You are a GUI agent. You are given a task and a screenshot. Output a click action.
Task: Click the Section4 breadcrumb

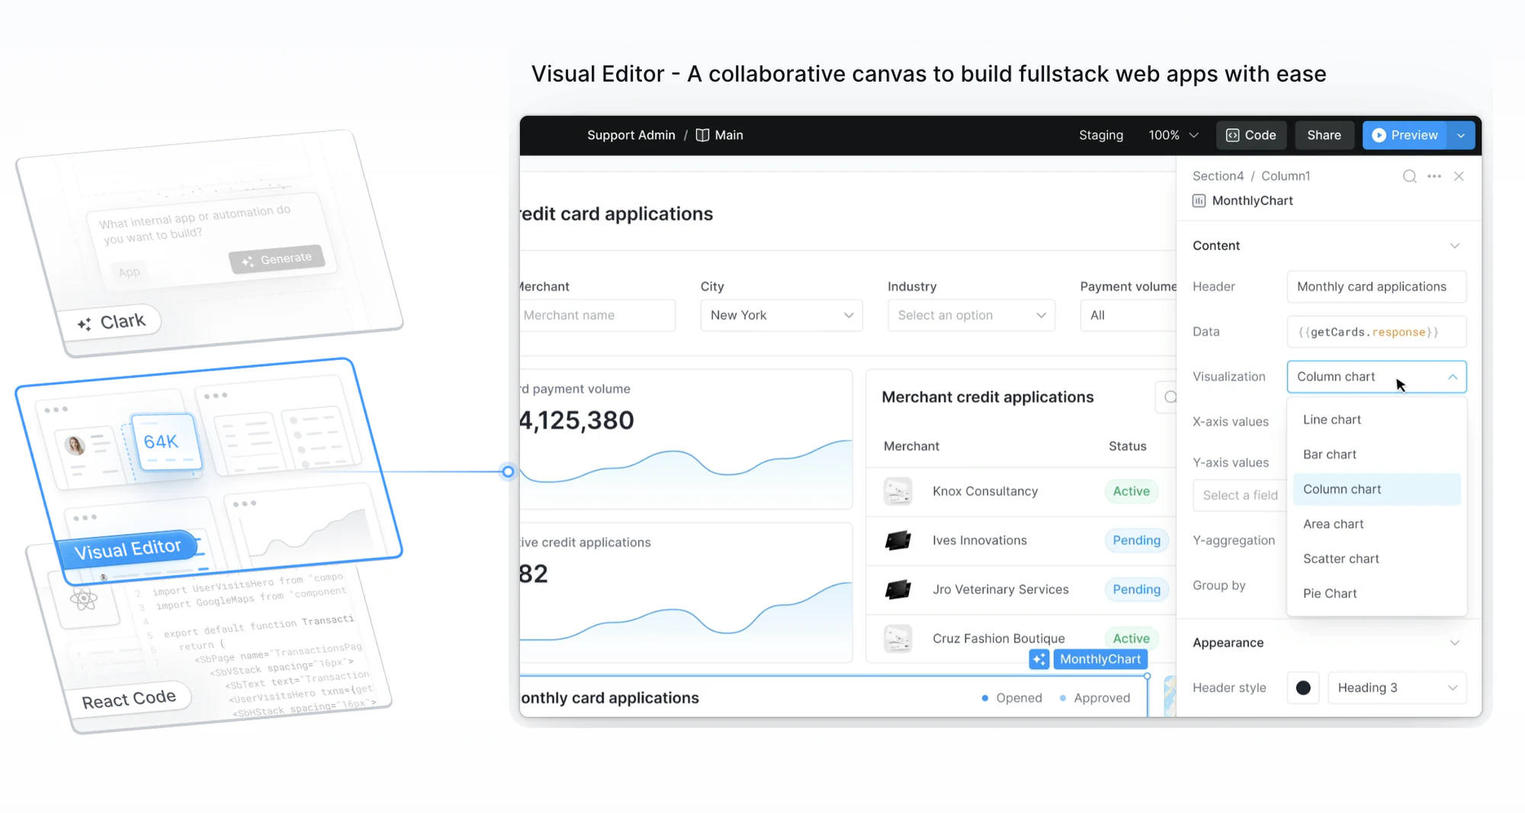[1218, 176]
